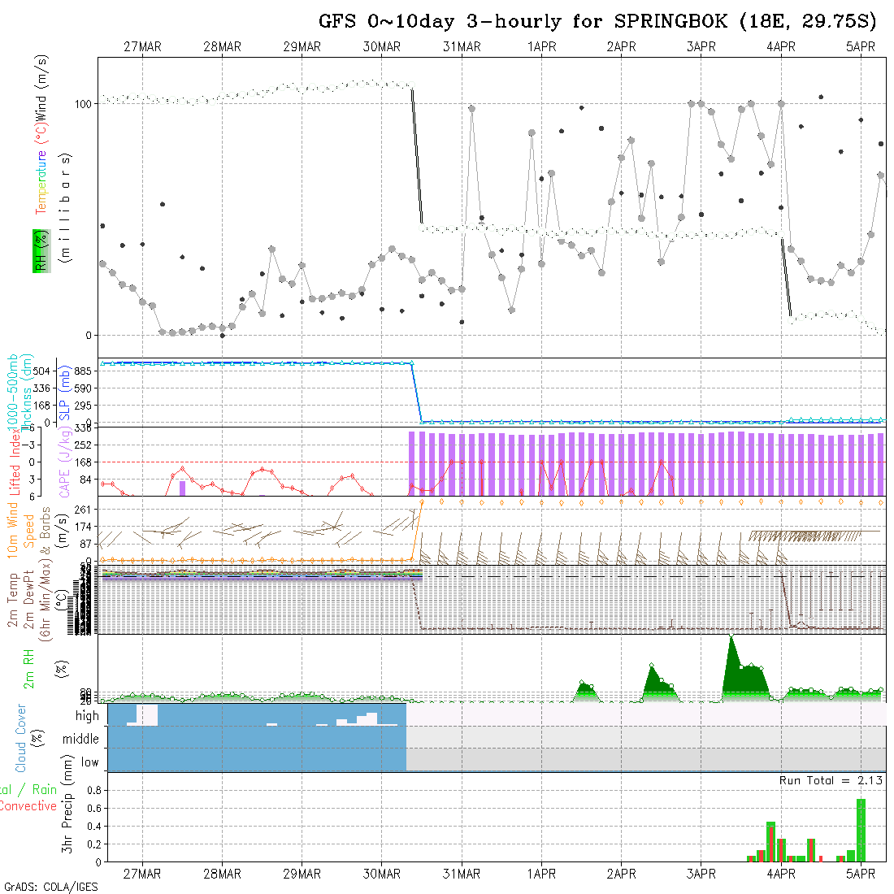The width and height of the screenshot is (894, 894).
Task: Click the 'middle' cloud cover row label
Action: click(81, 739)
